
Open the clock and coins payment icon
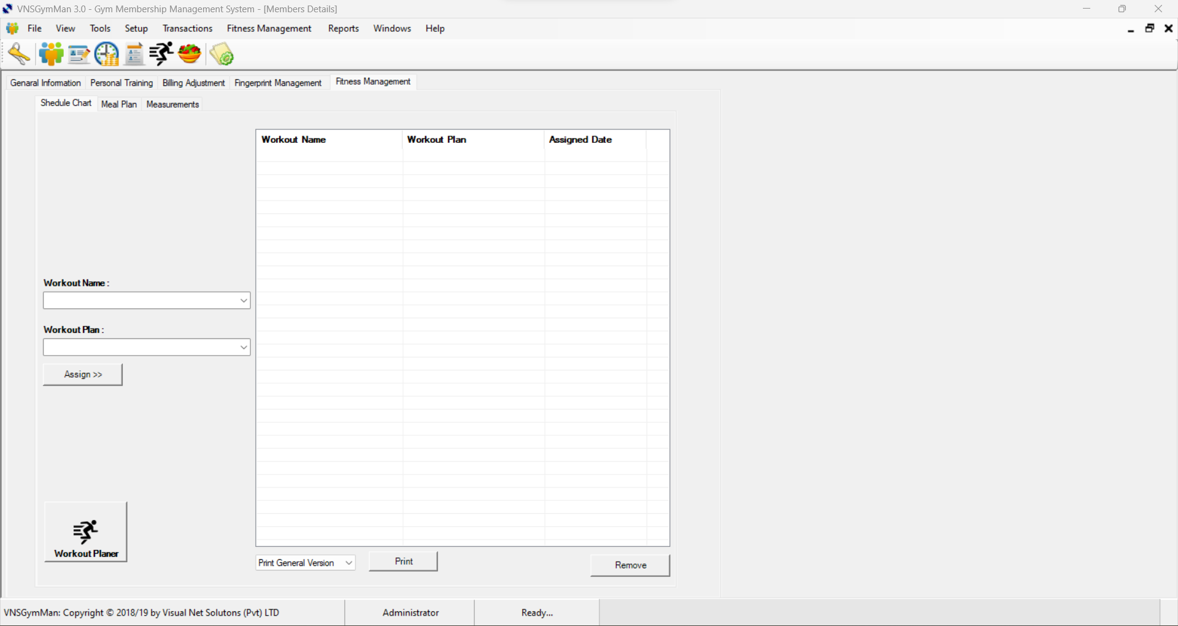click(x=107, y=54)
